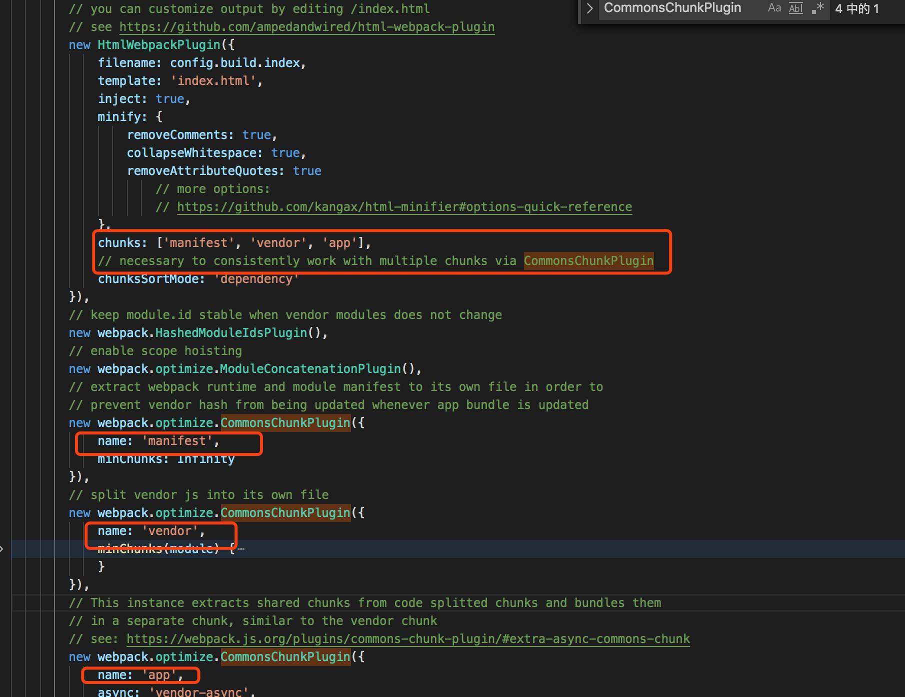This screenshot has height=697, width=905.
Task: Click the 'index.html' template string
Action: [213, 81]
